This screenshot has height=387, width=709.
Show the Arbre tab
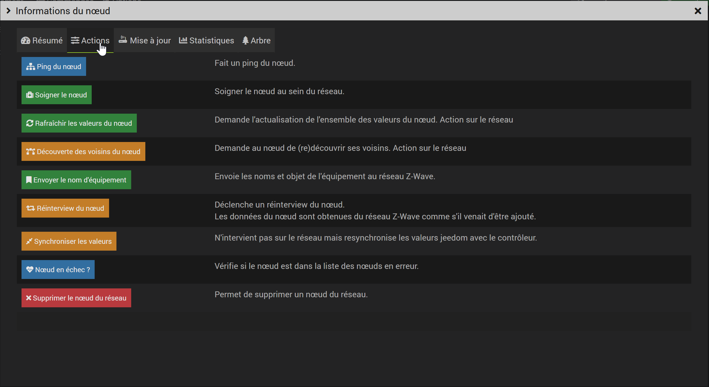coord(256,40)
